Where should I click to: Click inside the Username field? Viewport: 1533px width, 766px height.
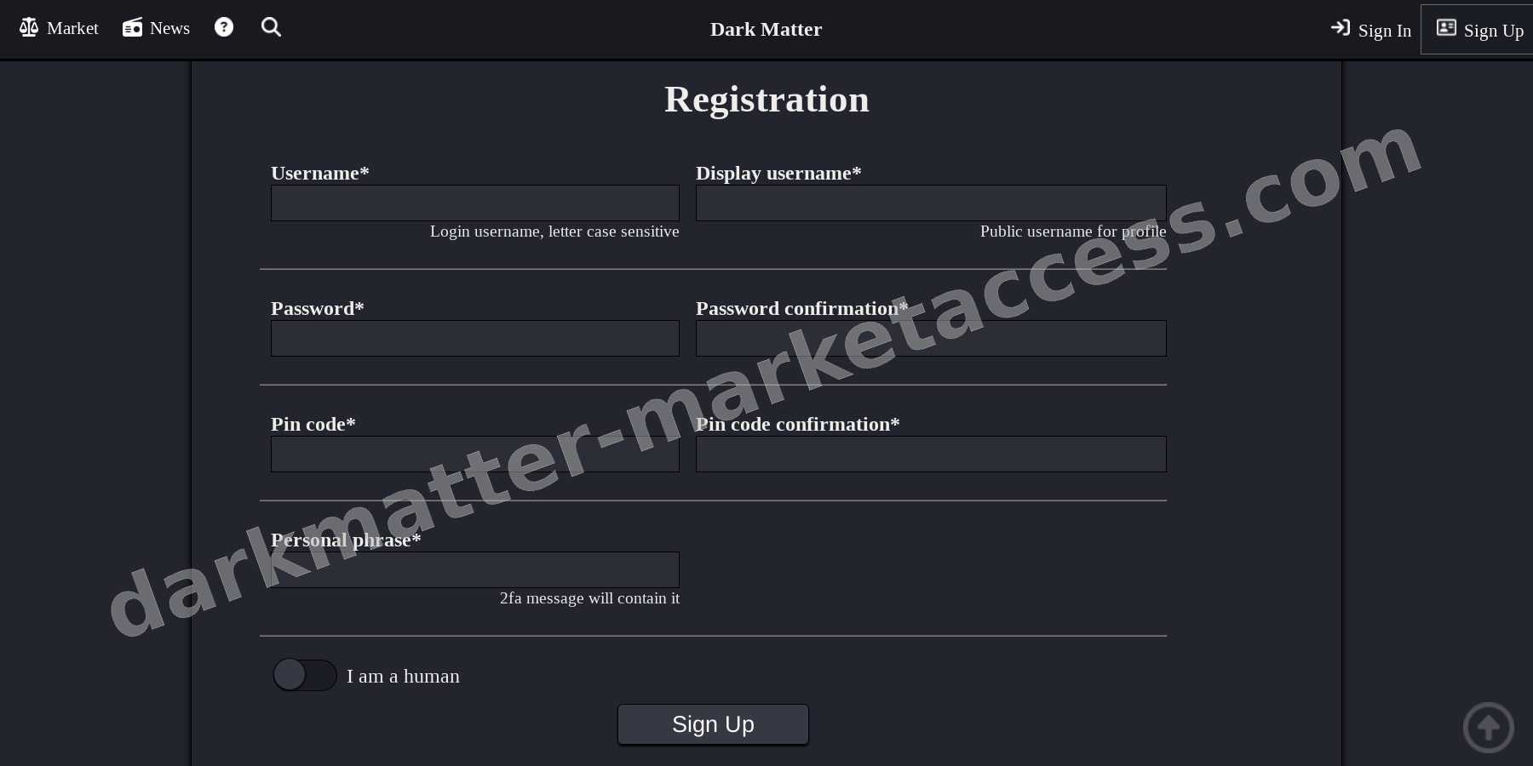click(x=474, y=203)
